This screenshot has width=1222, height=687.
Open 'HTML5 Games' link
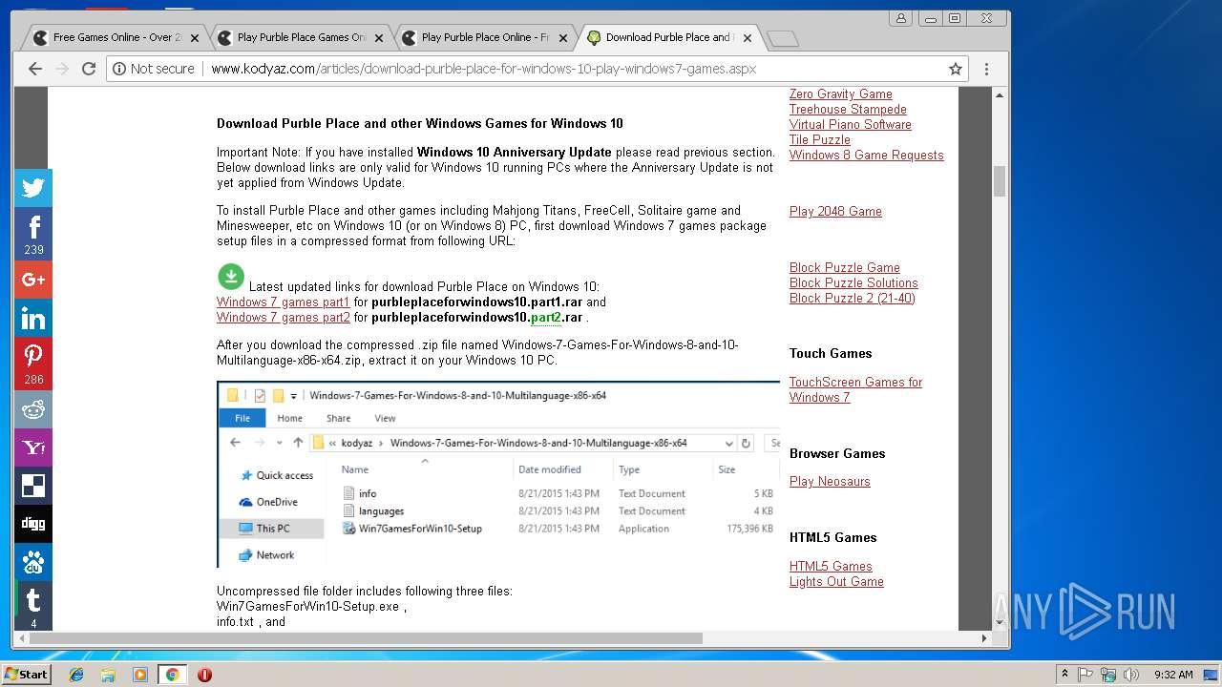(831, 567)
